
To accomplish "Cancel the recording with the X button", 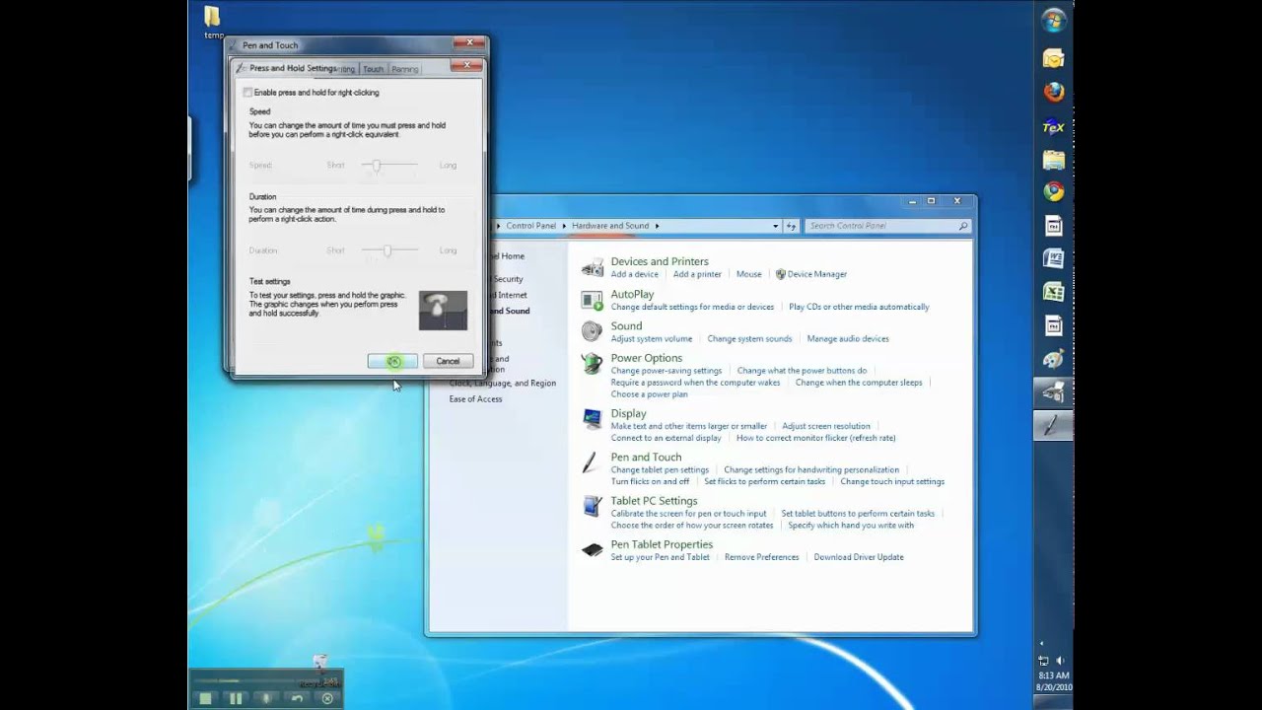I will click(327, 698).
